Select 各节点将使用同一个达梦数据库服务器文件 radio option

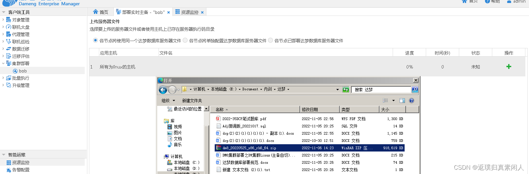pyautogui.click(x=95, y=40)
